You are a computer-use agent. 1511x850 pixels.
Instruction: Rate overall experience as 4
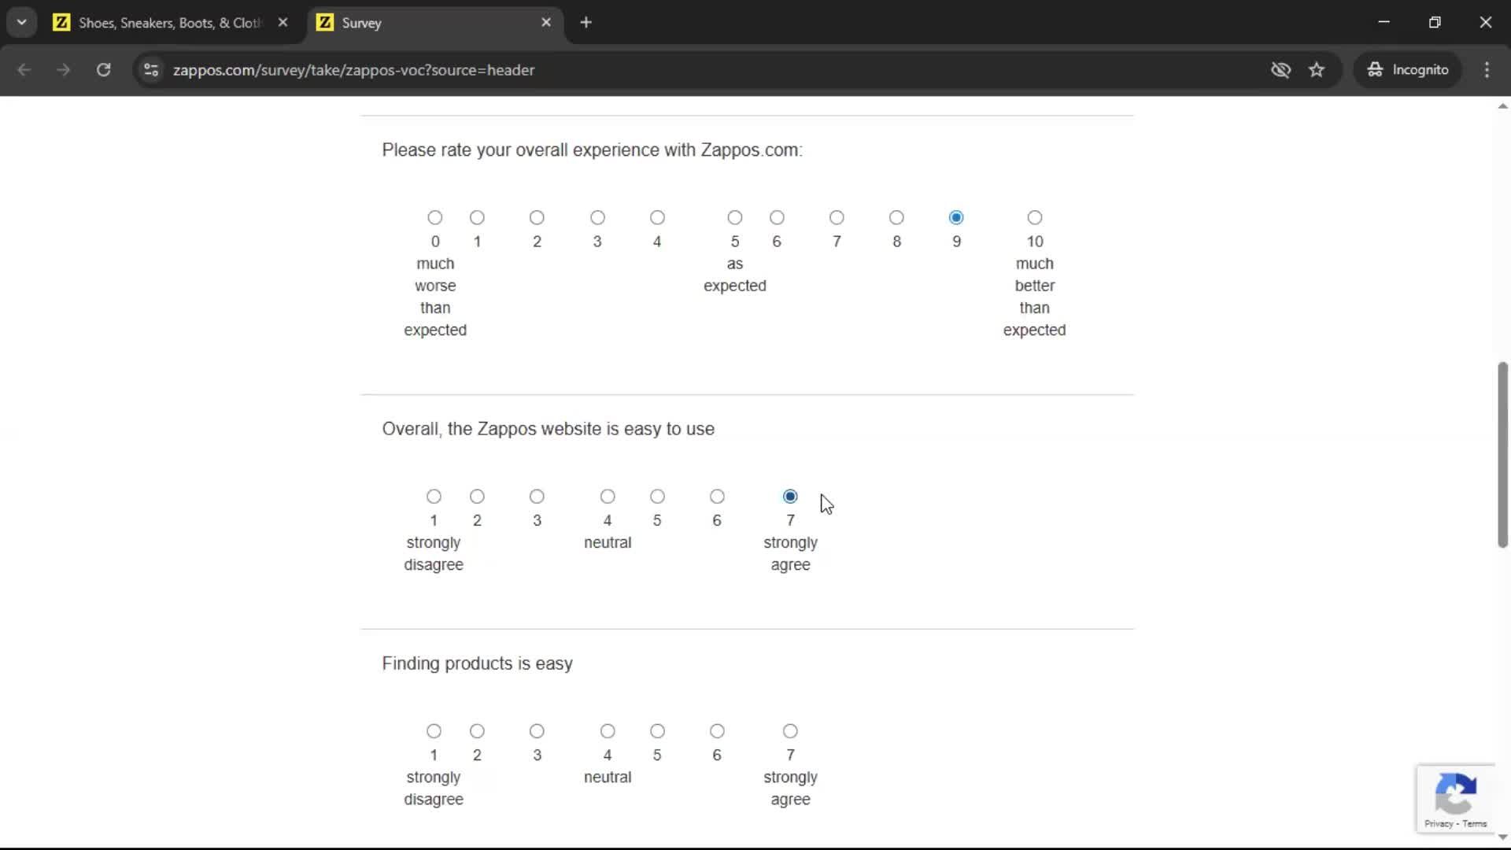[x=657, y=217]
